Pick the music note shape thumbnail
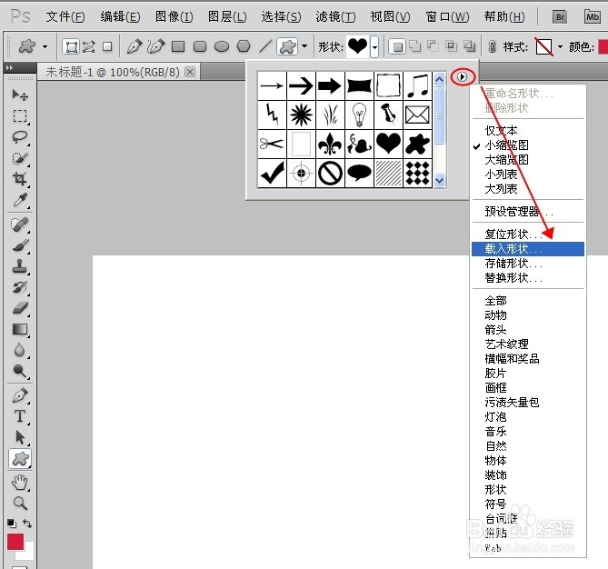 (418, 85)
